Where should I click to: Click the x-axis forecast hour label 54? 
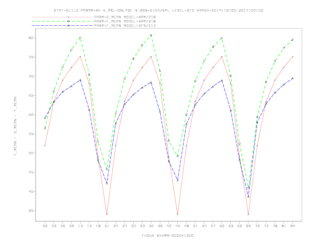(204, 226)
